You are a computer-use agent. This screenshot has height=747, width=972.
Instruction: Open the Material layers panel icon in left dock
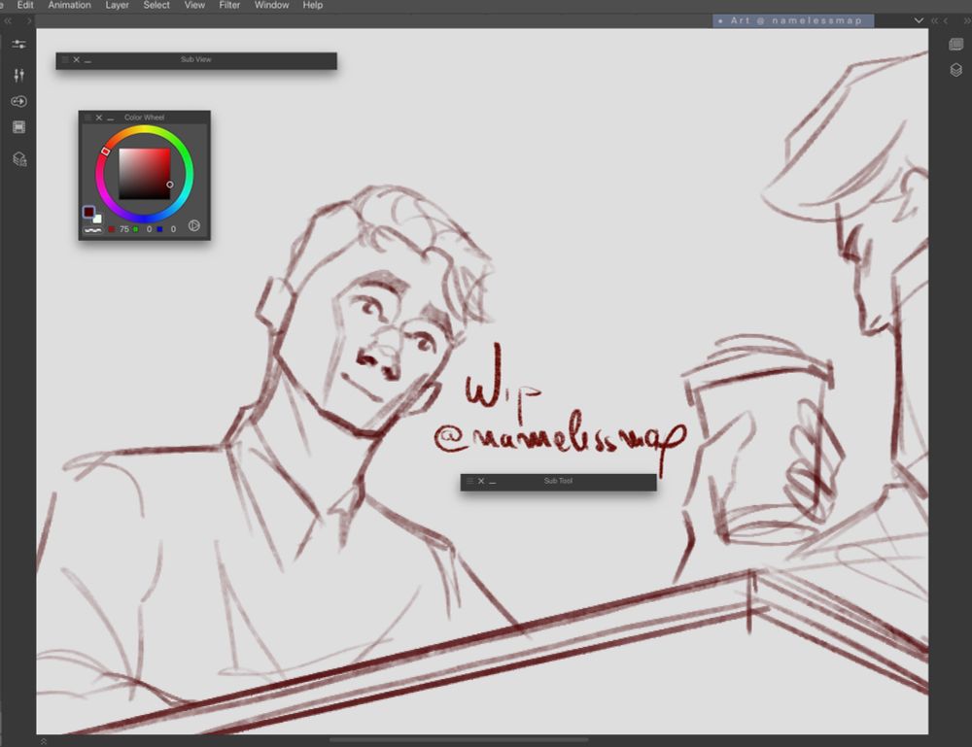click(x=19, y=159)
